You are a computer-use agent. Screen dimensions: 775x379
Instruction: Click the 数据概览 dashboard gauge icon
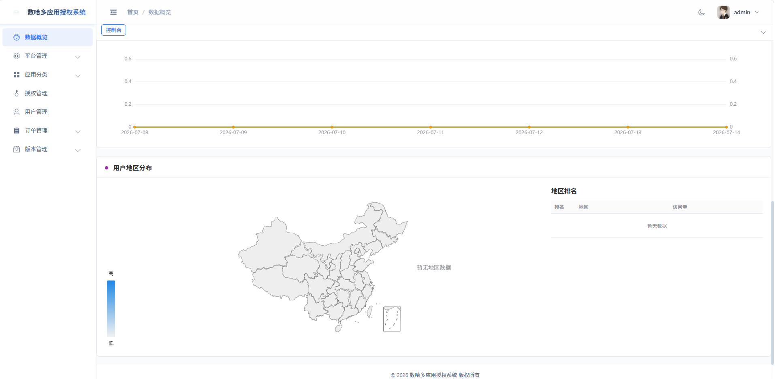point(17,37)
